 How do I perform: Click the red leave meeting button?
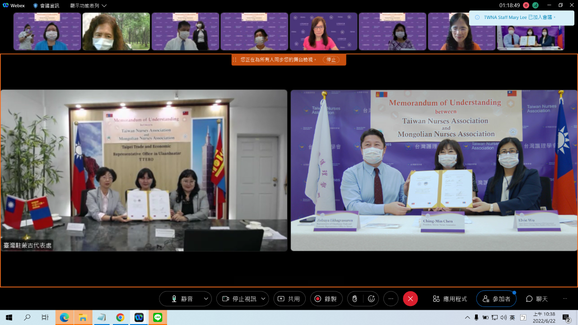(x=410, y=299)
